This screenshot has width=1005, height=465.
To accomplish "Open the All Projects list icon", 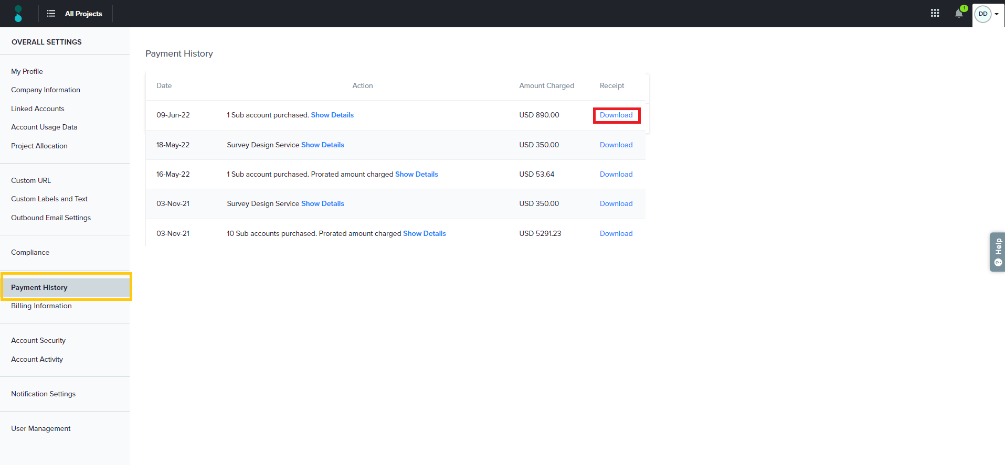I will pos(51,14).
